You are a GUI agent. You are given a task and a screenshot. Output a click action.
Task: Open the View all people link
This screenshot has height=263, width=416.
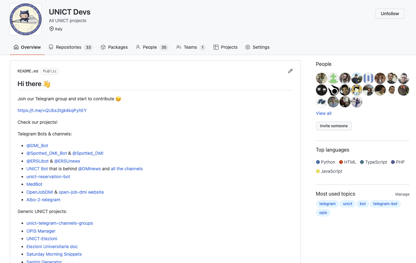(324, 113)
